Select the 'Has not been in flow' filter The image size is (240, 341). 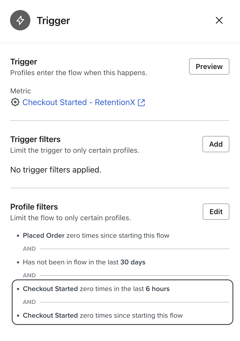point(84,262)
